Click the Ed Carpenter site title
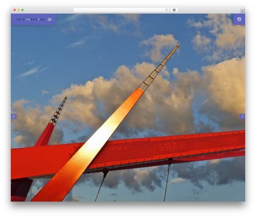The width and height of the screenshot is (256, 217). tap(31, 19)
